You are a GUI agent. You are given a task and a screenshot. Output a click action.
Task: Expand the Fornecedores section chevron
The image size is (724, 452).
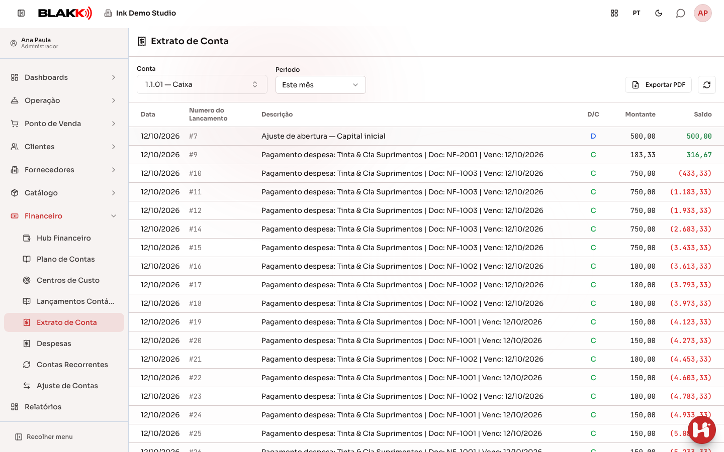coord(114,170)
